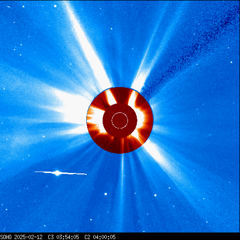Click the SOHO label in the caption

point(6,237)
